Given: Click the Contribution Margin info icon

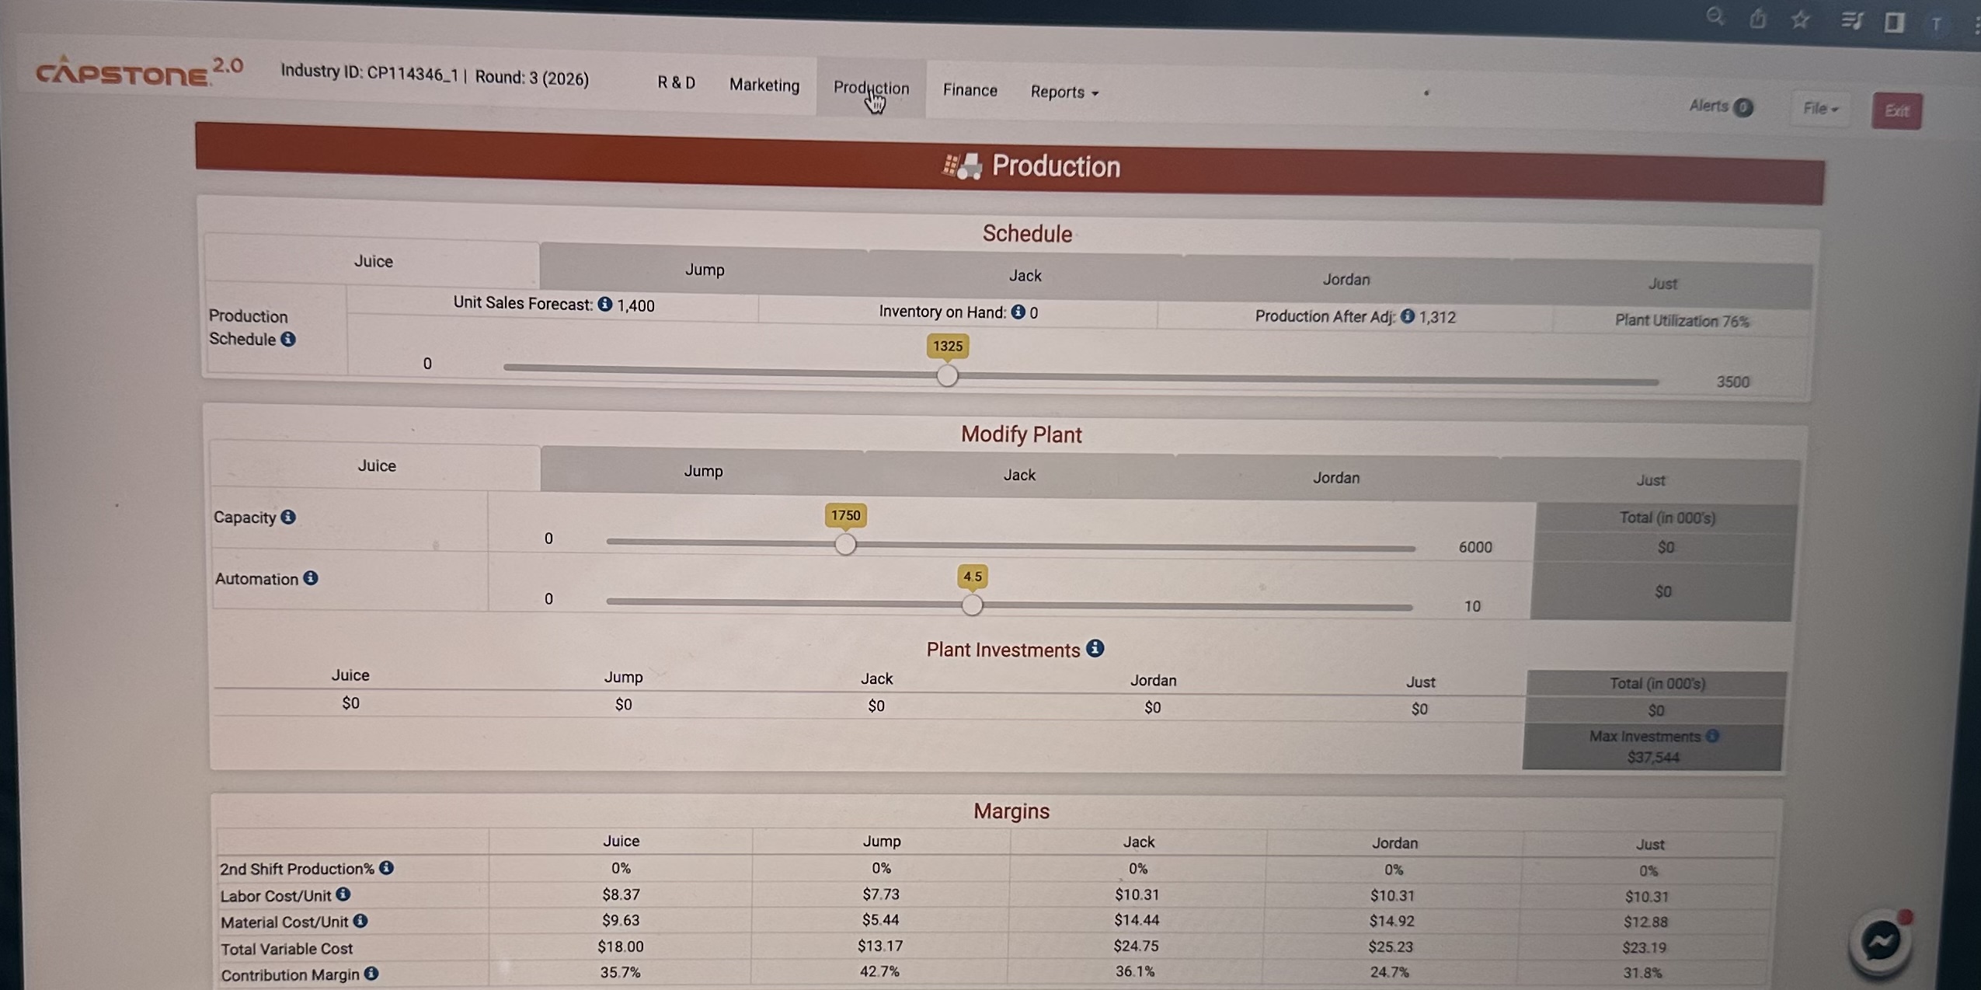Looking at the screenshot, I should [372, 974].
